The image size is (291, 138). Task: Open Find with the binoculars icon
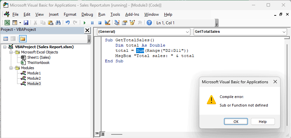pos(58,23)
